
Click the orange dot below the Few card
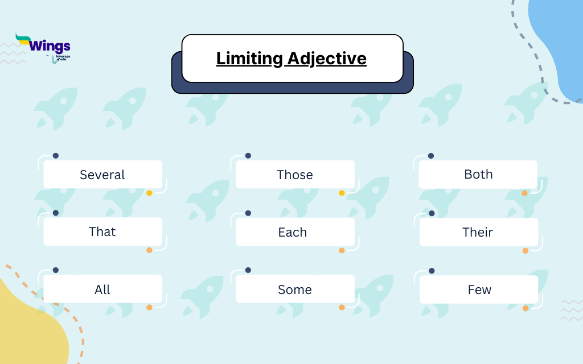(x=525, y=308)
